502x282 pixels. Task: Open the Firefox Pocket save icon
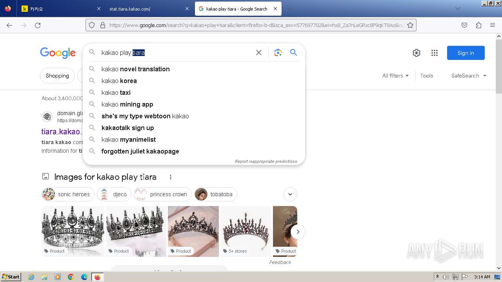(x=464, y=25)
